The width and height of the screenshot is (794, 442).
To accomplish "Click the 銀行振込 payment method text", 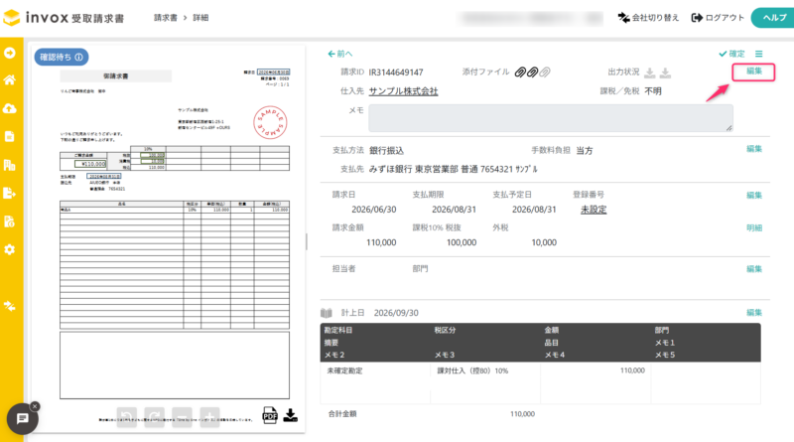I will point(386,151).
